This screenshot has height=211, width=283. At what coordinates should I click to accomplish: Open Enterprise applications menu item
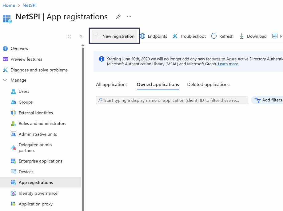pyautogui.click(x=40, y=161)
